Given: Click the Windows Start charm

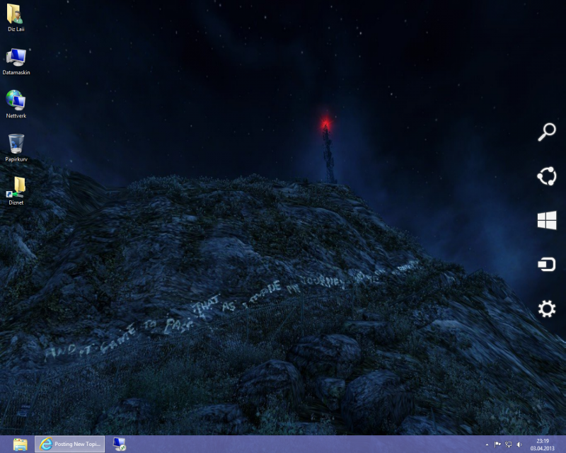Looking at the screenshot, I should tap(547, 220).
